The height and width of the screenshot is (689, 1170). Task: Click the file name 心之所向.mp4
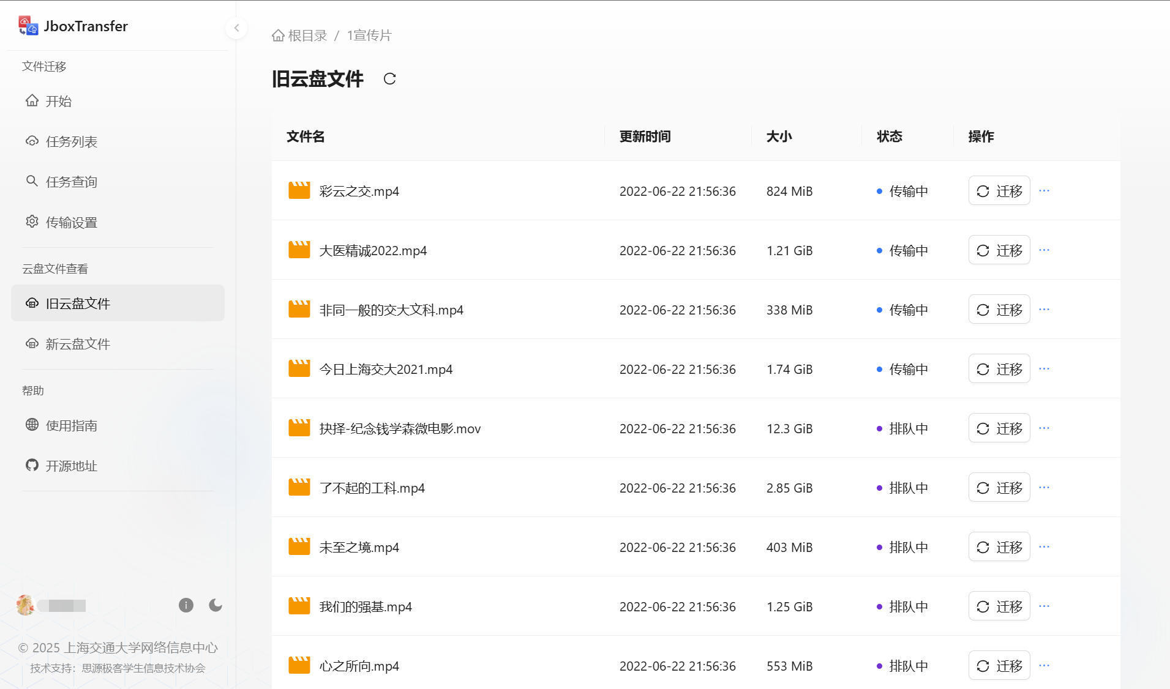pyautogui.click(x=359, y=666)
